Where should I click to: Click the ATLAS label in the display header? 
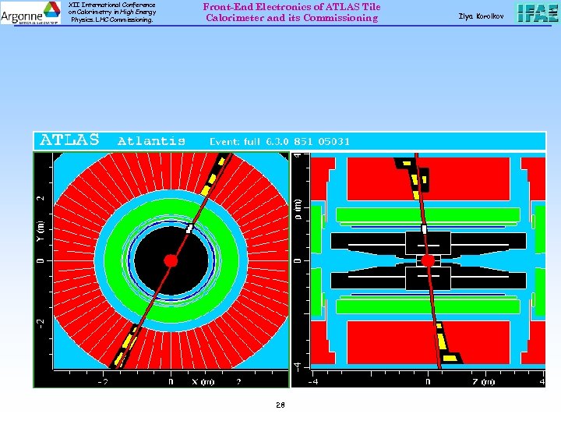click(x=69, y=140)
